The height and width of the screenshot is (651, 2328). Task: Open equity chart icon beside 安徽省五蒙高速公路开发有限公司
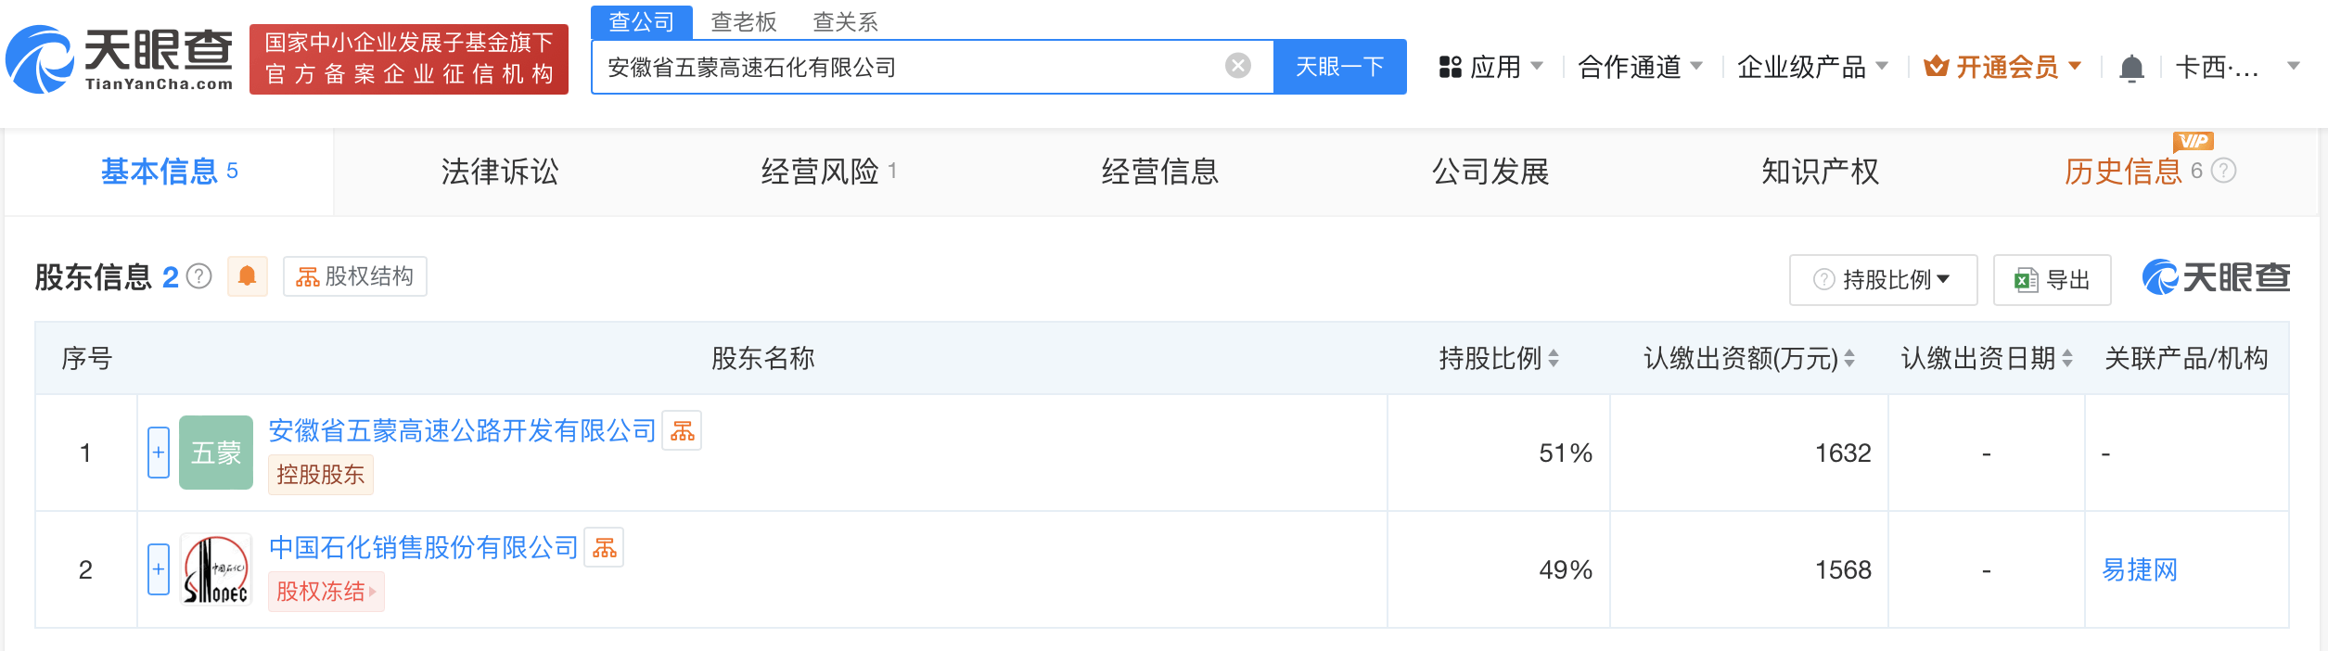(x=682, y=430)
